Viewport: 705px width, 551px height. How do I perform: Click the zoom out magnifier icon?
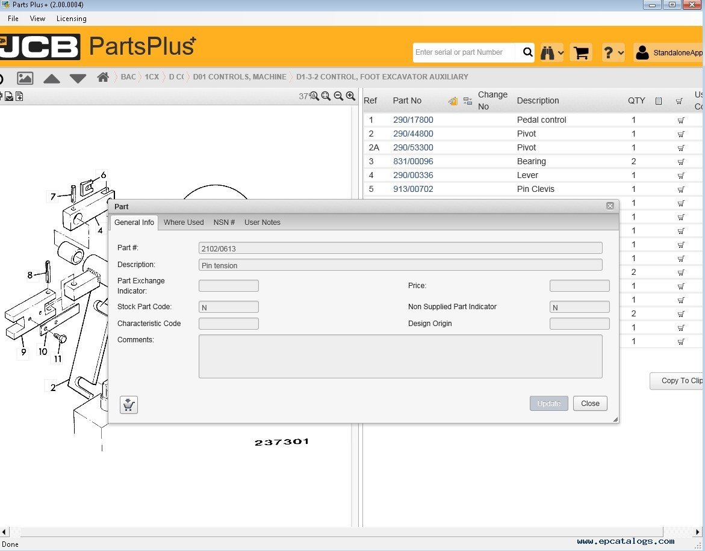[x=338, y=96]
